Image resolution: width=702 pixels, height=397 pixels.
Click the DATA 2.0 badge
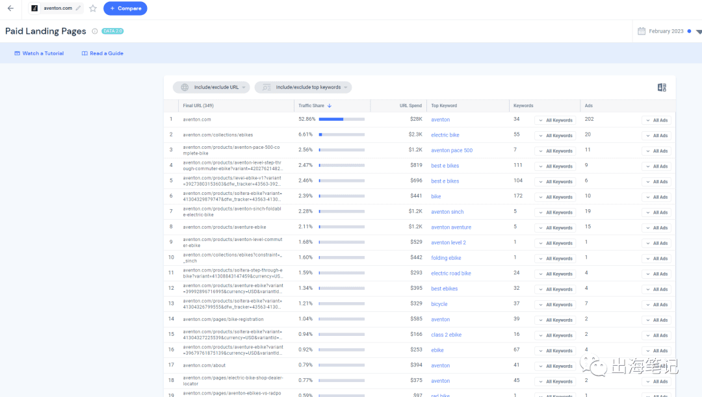[x=112, y=31]
